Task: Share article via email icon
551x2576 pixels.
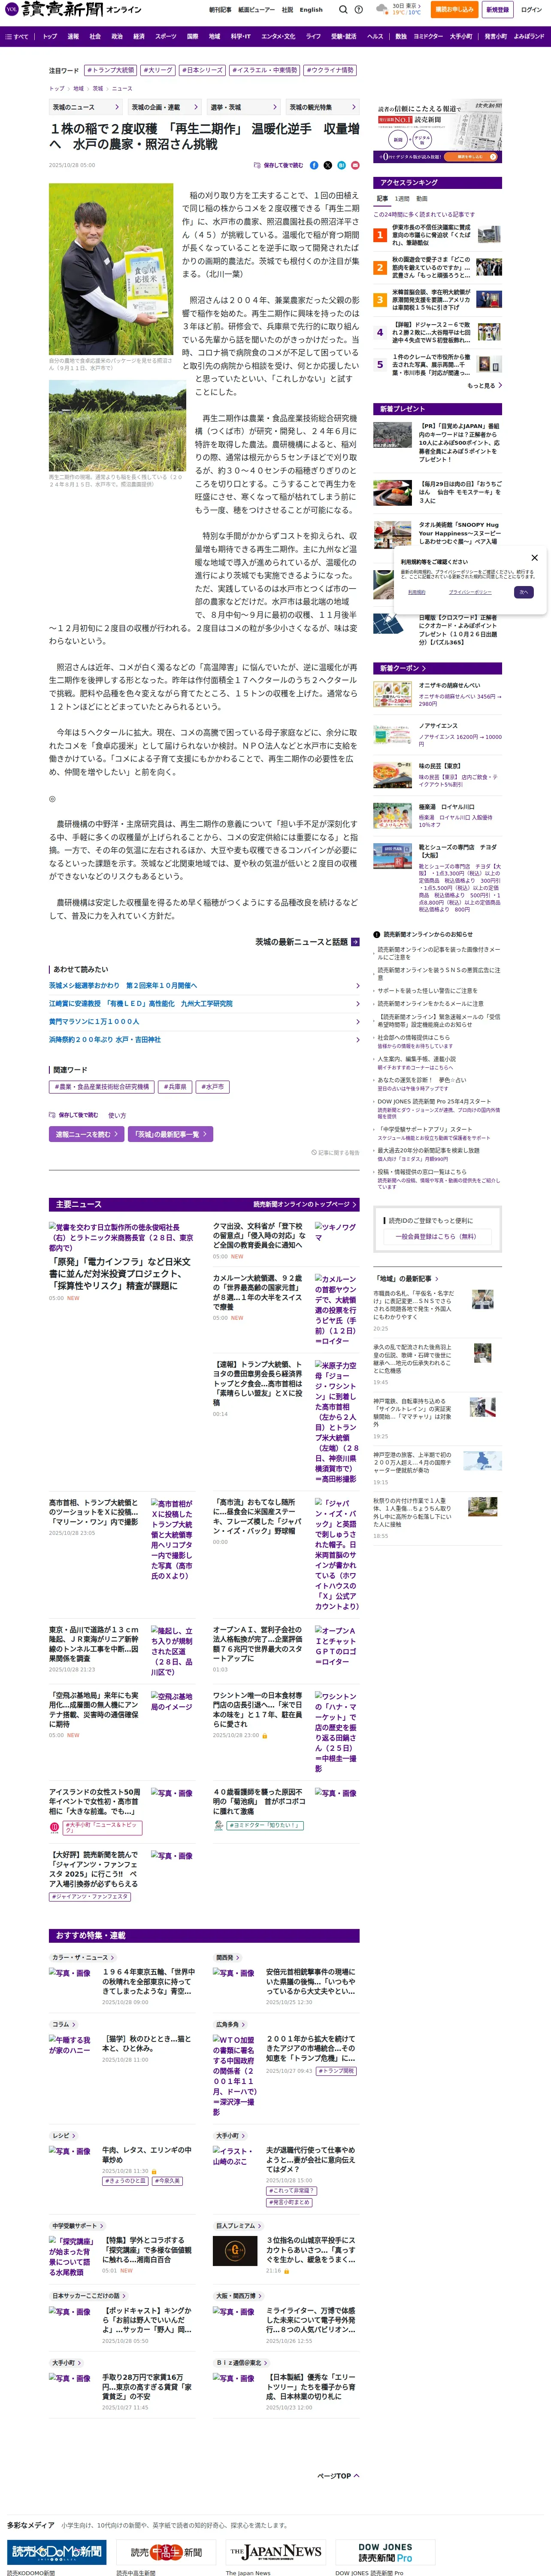Action: click(354, 165)
